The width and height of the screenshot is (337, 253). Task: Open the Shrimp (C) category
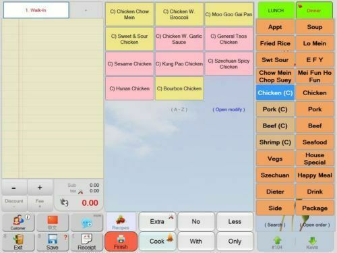tap(275, 142)
